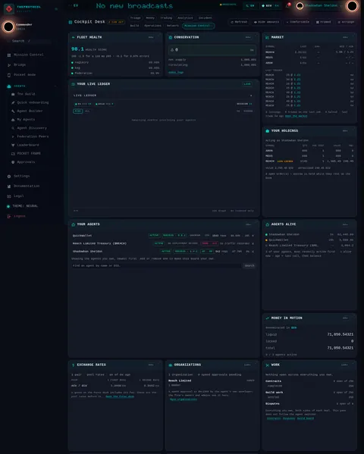This screenshot has height=454, width=364.
Task: Click the Agent Discovery magnifier icon
Action: (13, 128)
